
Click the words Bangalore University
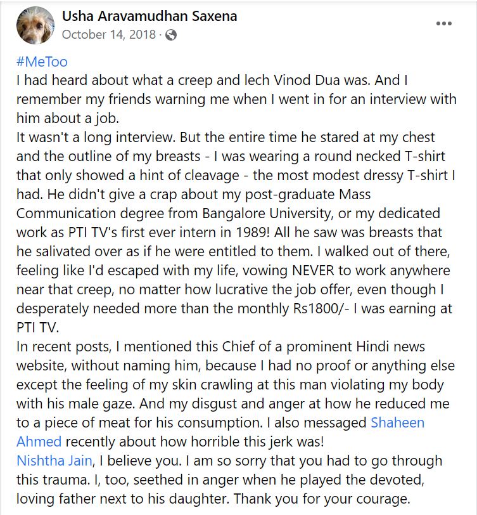pos(267,214)
